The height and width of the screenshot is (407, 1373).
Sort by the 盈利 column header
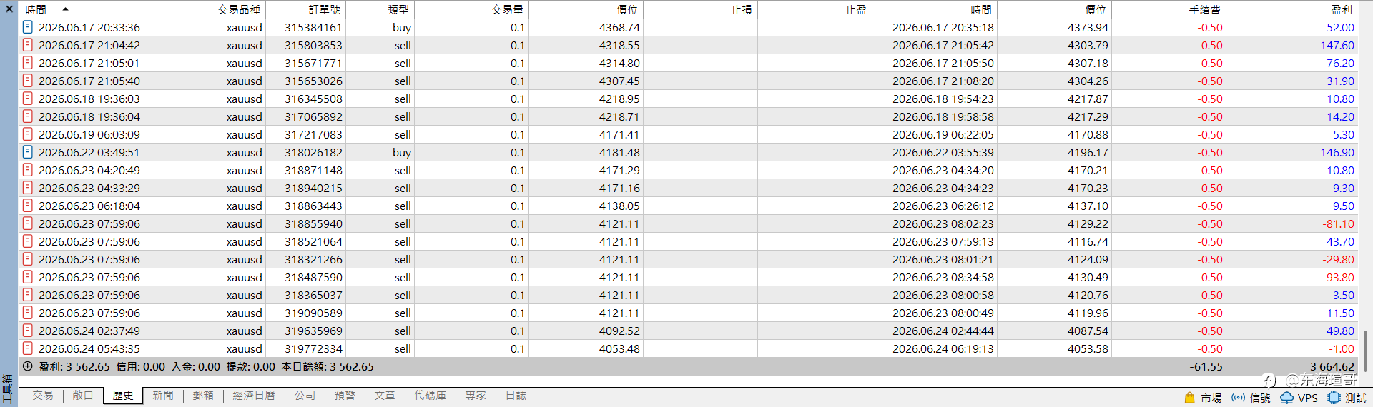pyautogui.click(x=1292, y=9)
